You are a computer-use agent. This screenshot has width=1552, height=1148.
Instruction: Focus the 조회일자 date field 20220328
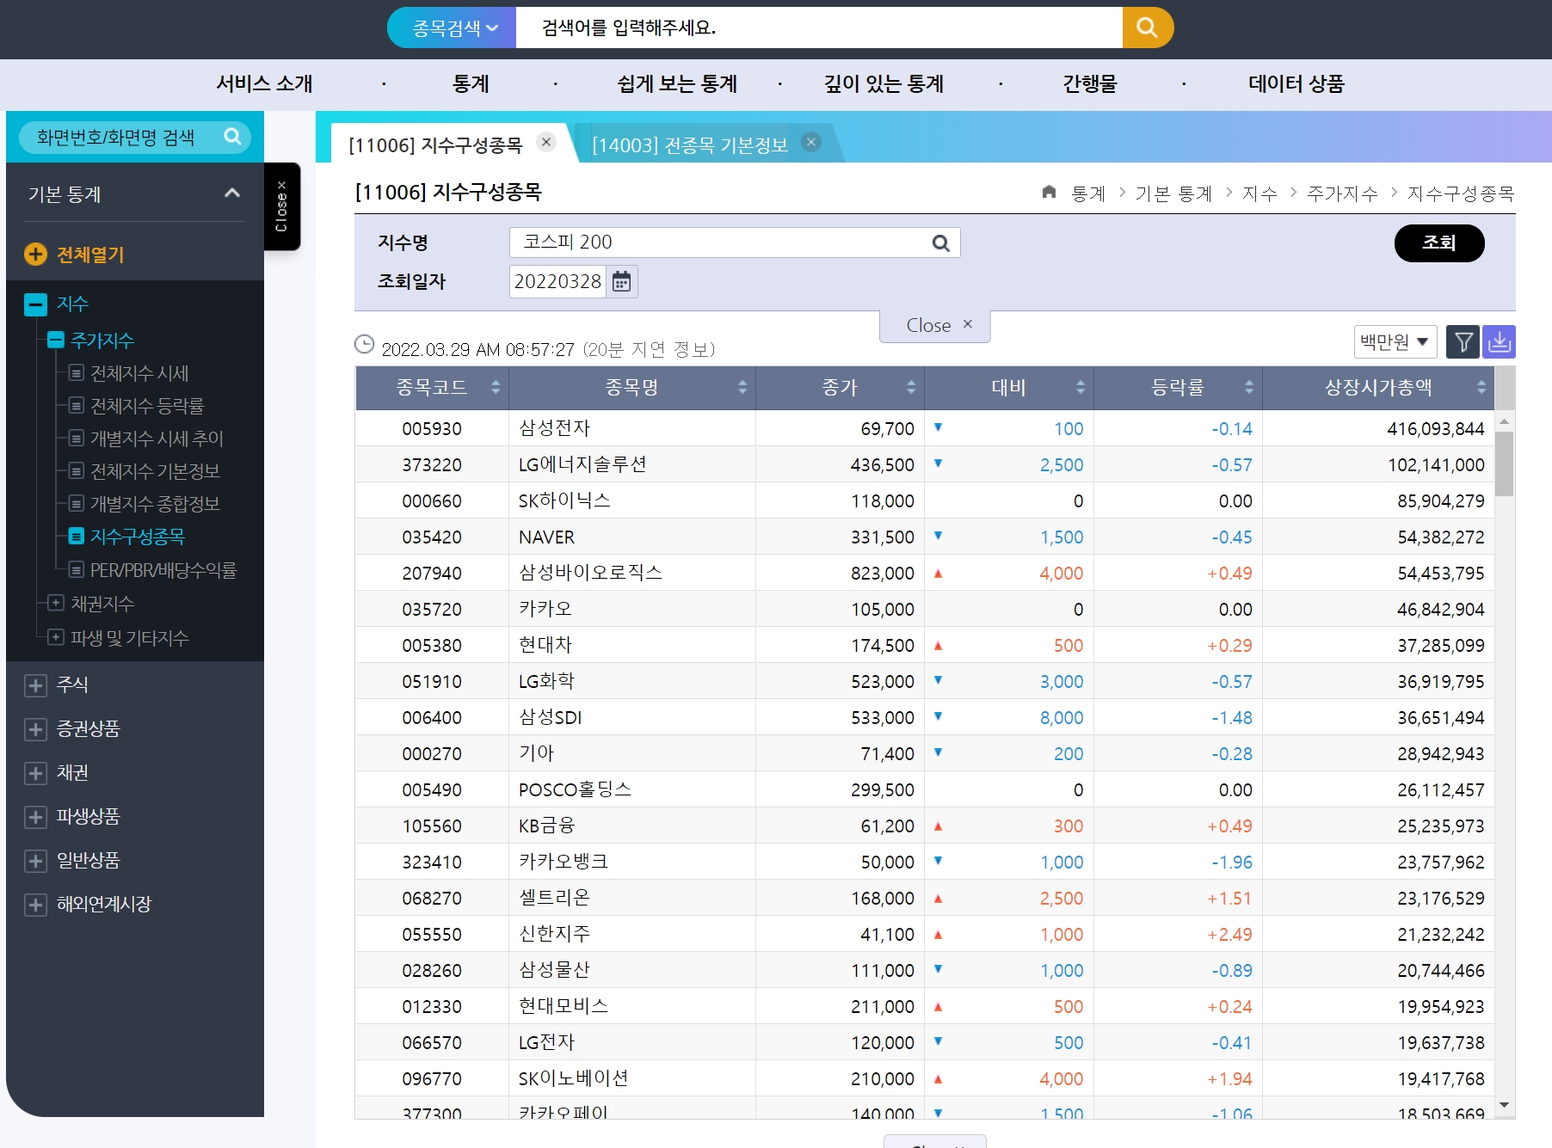point(558,281)
